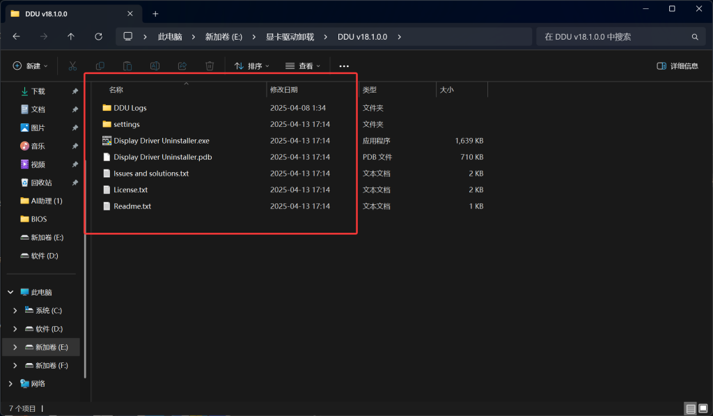Screen dimensions: 713x416
Task: Select 软件 (D:) pinned in quick access
Action: [40, 256]
